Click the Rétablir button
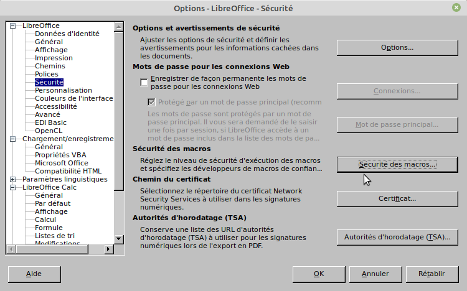This screenshot has width=467, height=291. pyautogui.click(x=432, y=274)
